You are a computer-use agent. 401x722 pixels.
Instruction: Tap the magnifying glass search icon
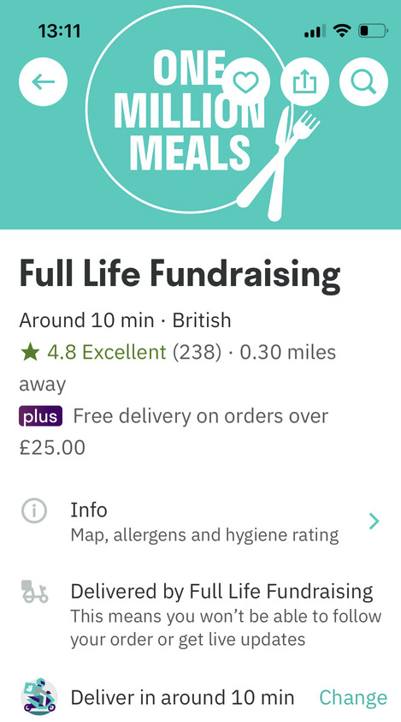pyautogui.click(x=363, y=82)
